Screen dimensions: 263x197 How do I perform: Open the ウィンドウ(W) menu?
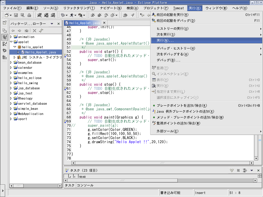216,8
